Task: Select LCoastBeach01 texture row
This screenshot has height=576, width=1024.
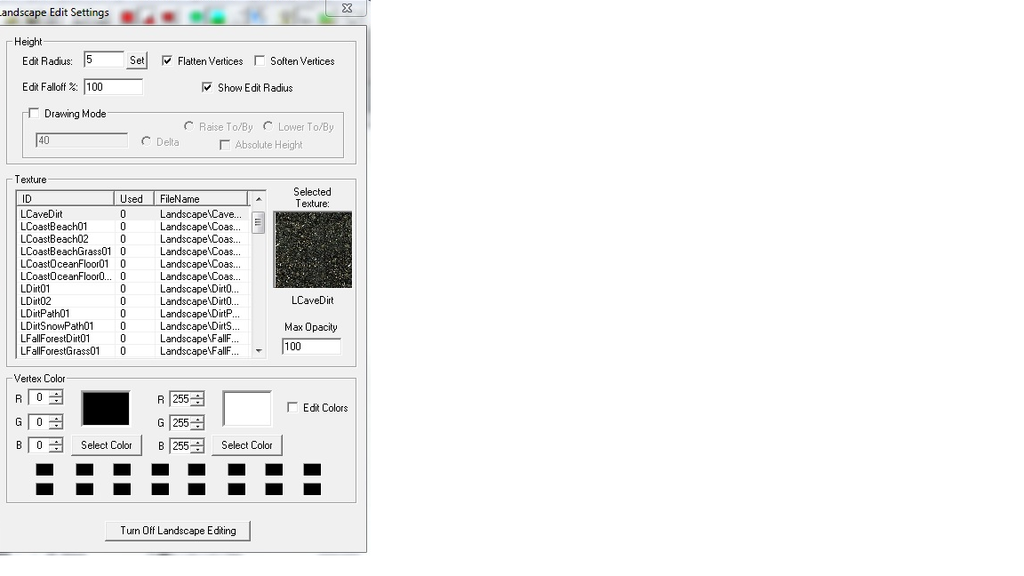Action: point(133,227)
